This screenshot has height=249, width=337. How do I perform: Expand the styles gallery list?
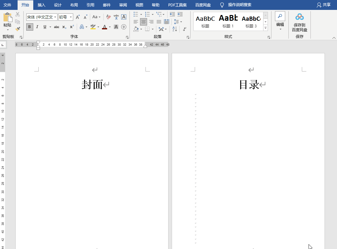(265, 28)
